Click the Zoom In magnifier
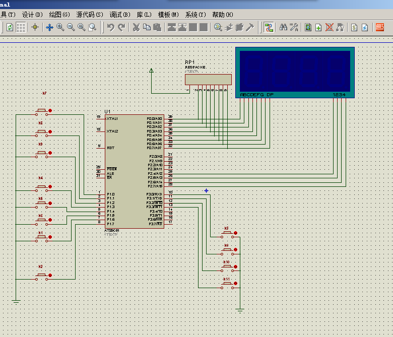Screen dimensions: 393x337 [x=60, y=27]
